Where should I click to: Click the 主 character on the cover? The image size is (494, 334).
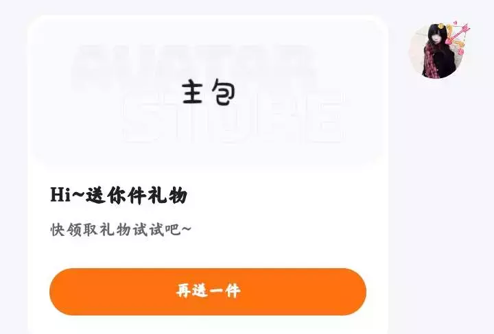(192, 92)
